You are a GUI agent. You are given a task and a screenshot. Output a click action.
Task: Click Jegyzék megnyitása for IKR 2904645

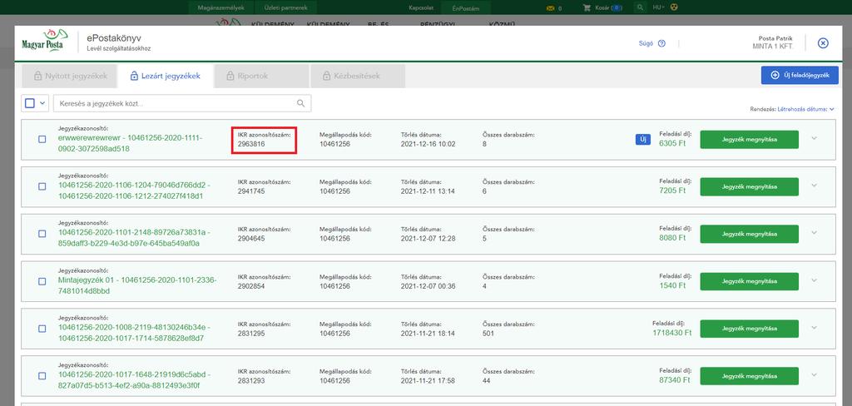pyautogui.click(x=749, y=234)
